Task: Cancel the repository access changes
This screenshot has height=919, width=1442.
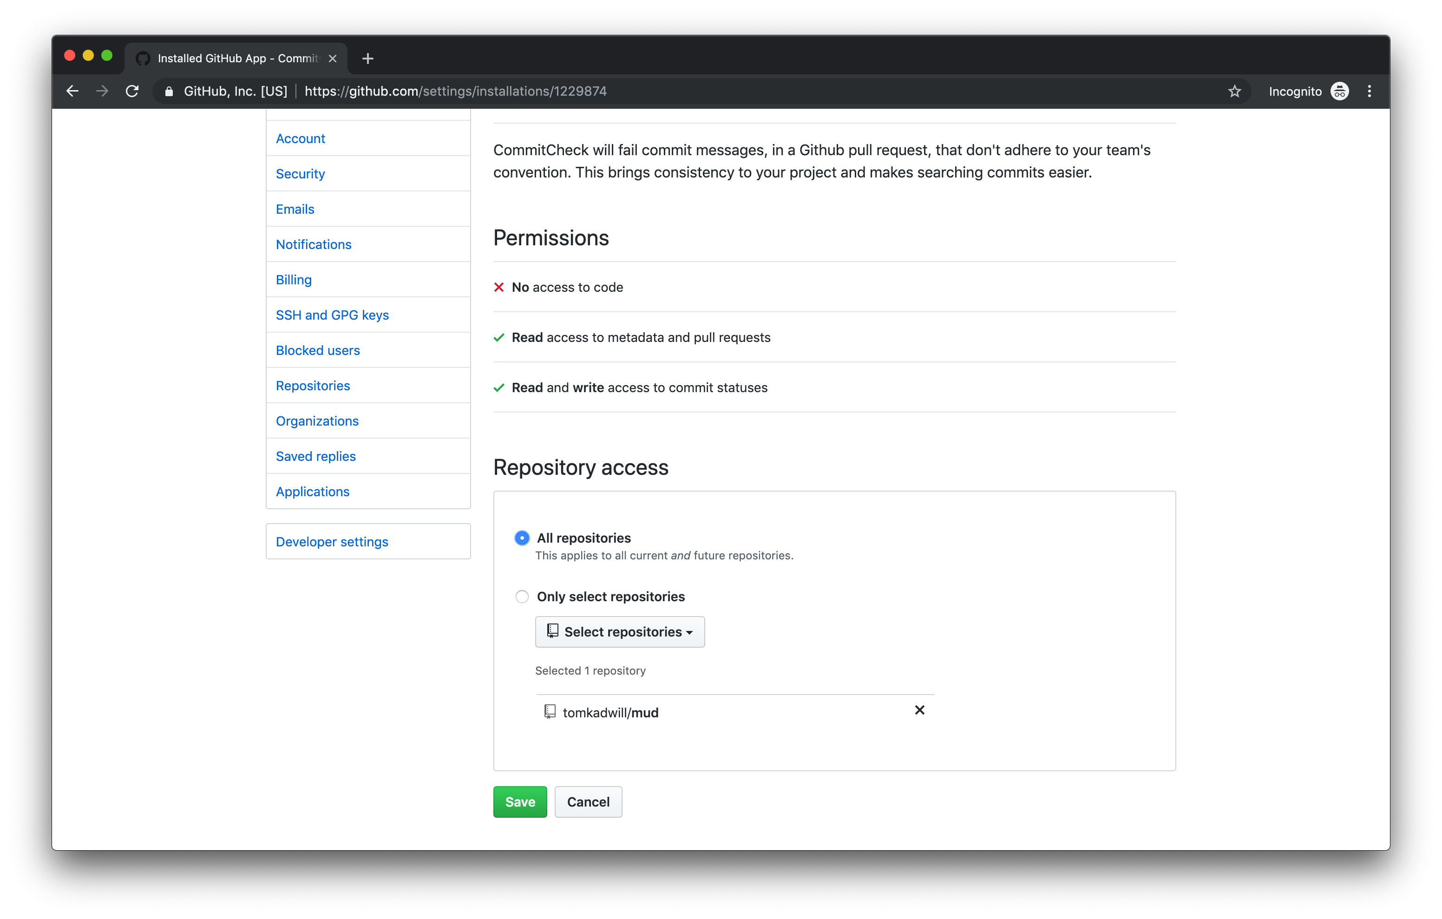Action: tap(588, 801)
